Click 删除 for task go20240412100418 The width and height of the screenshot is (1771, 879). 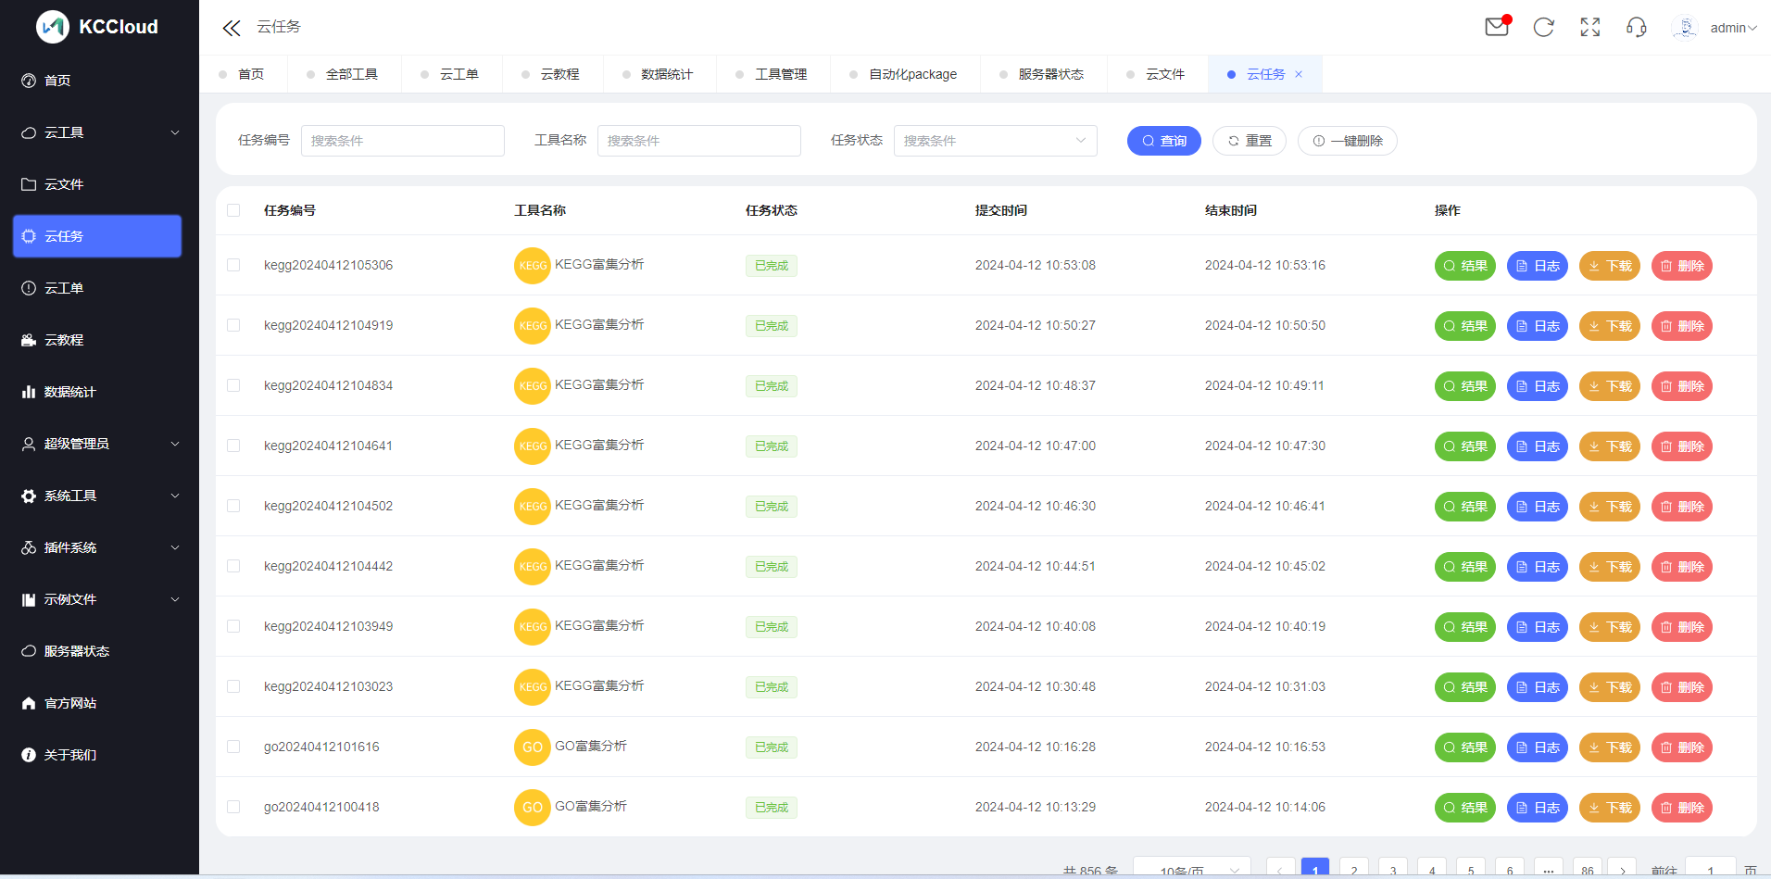(1682, 808)
